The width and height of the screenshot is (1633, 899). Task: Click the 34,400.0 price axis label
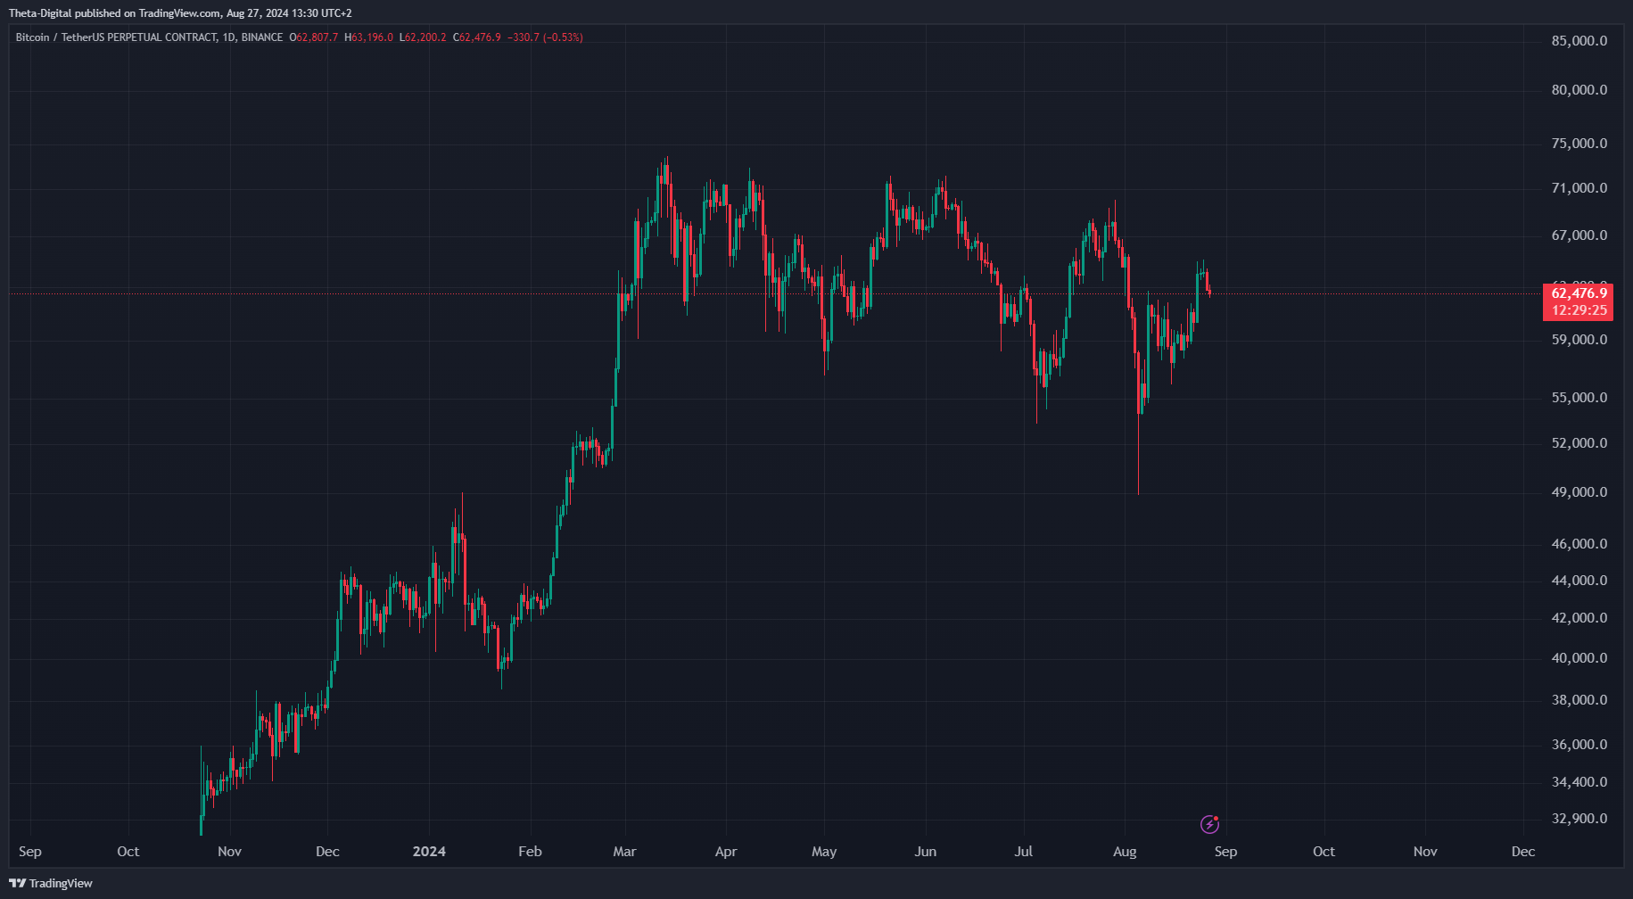point(1579,782)
